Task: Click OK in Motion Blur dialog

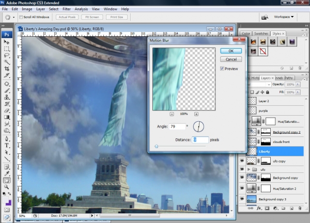Action: click(x=231, y=51)
